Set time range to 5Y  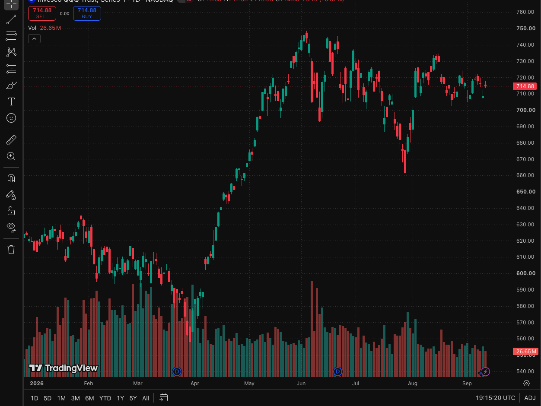(x=133, y=398)
